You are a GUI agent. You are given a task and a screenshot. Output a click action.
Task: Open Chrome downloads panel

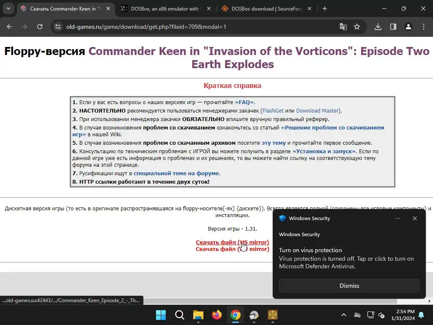(378, 27)
